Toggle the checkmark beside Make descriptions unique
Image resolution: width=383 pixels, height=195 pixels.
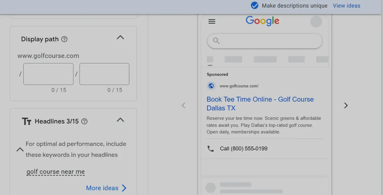click(x=254, y=5)
